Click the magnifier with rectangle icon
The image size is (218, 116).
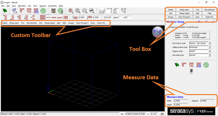[85, 11]
